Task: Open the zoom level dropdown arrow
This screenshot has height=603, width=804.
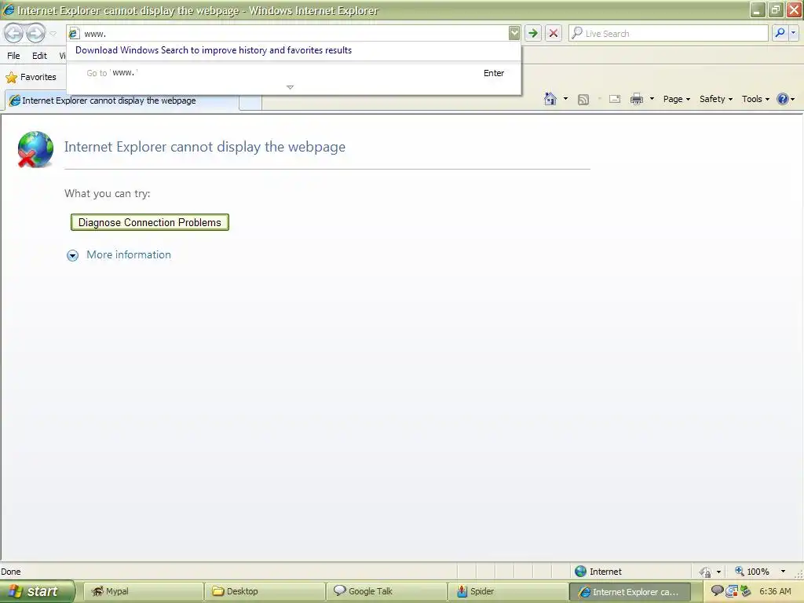Action: (x=783, y=572)
